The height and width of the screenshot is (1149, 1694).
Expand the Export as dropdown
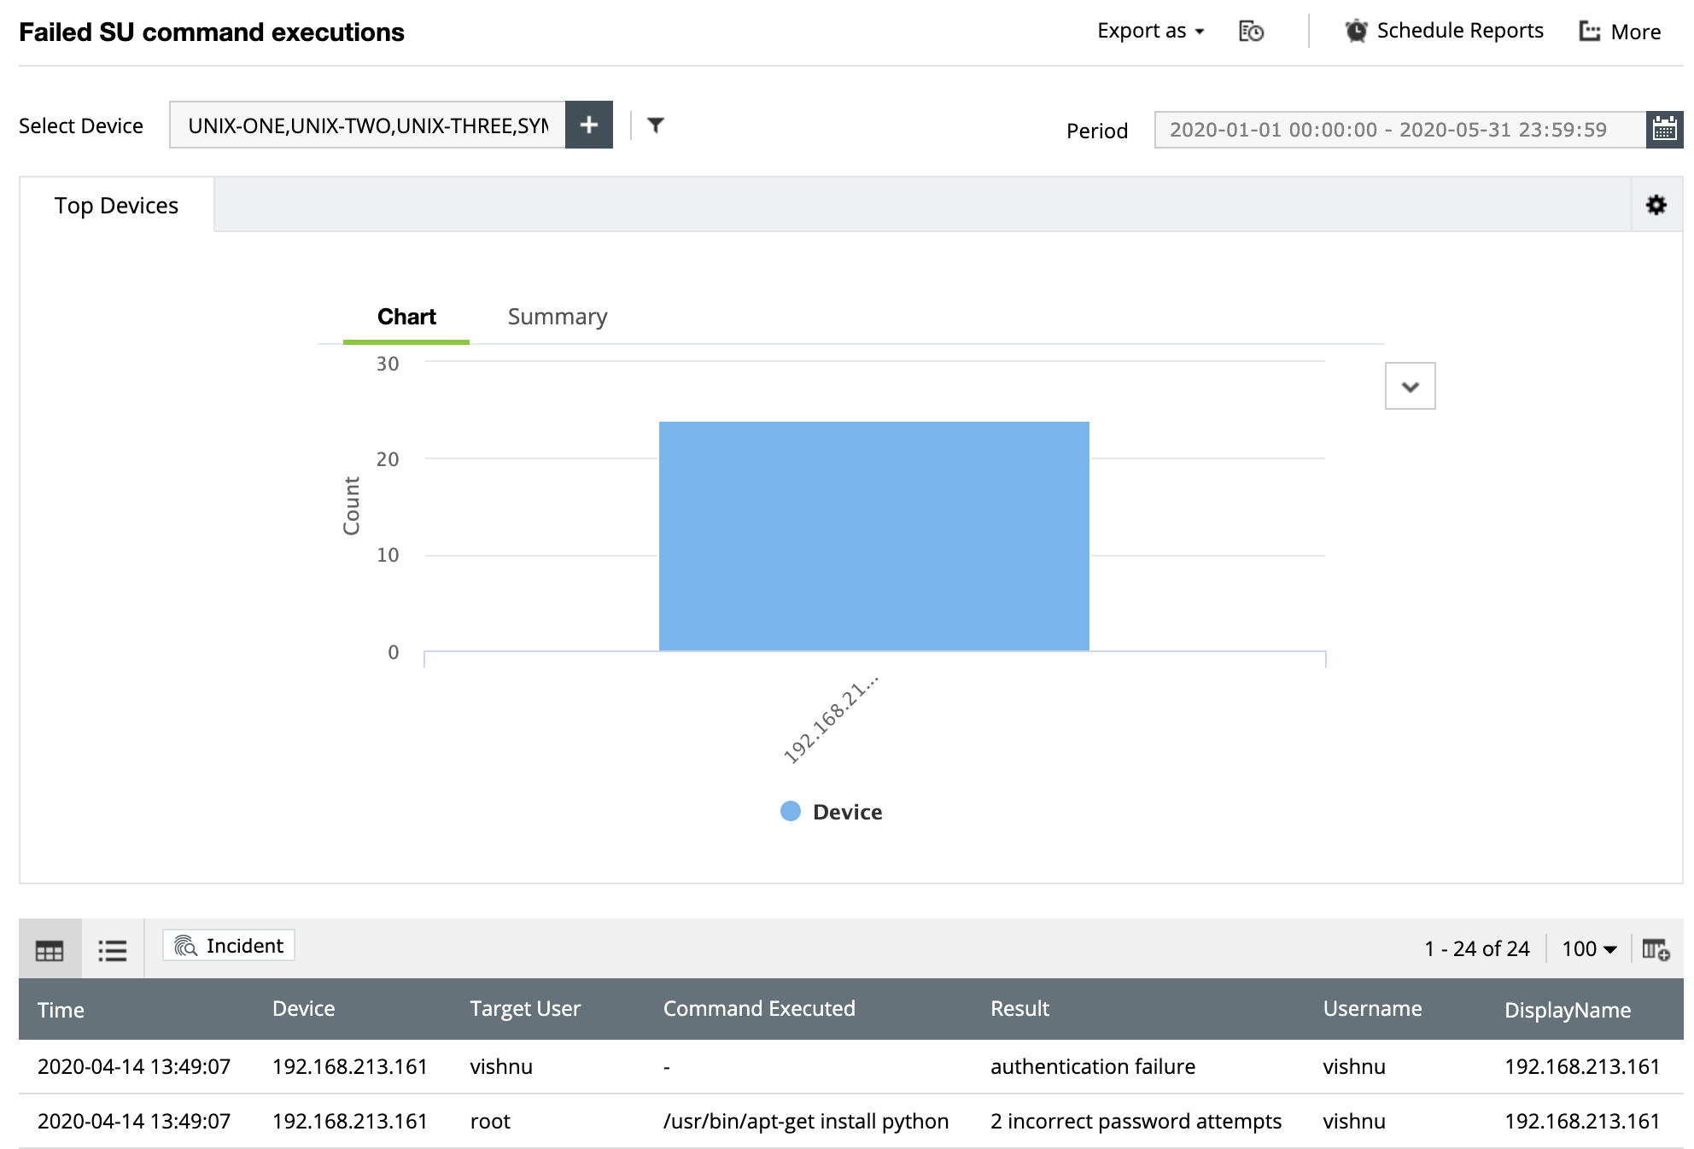(1150, 32)
